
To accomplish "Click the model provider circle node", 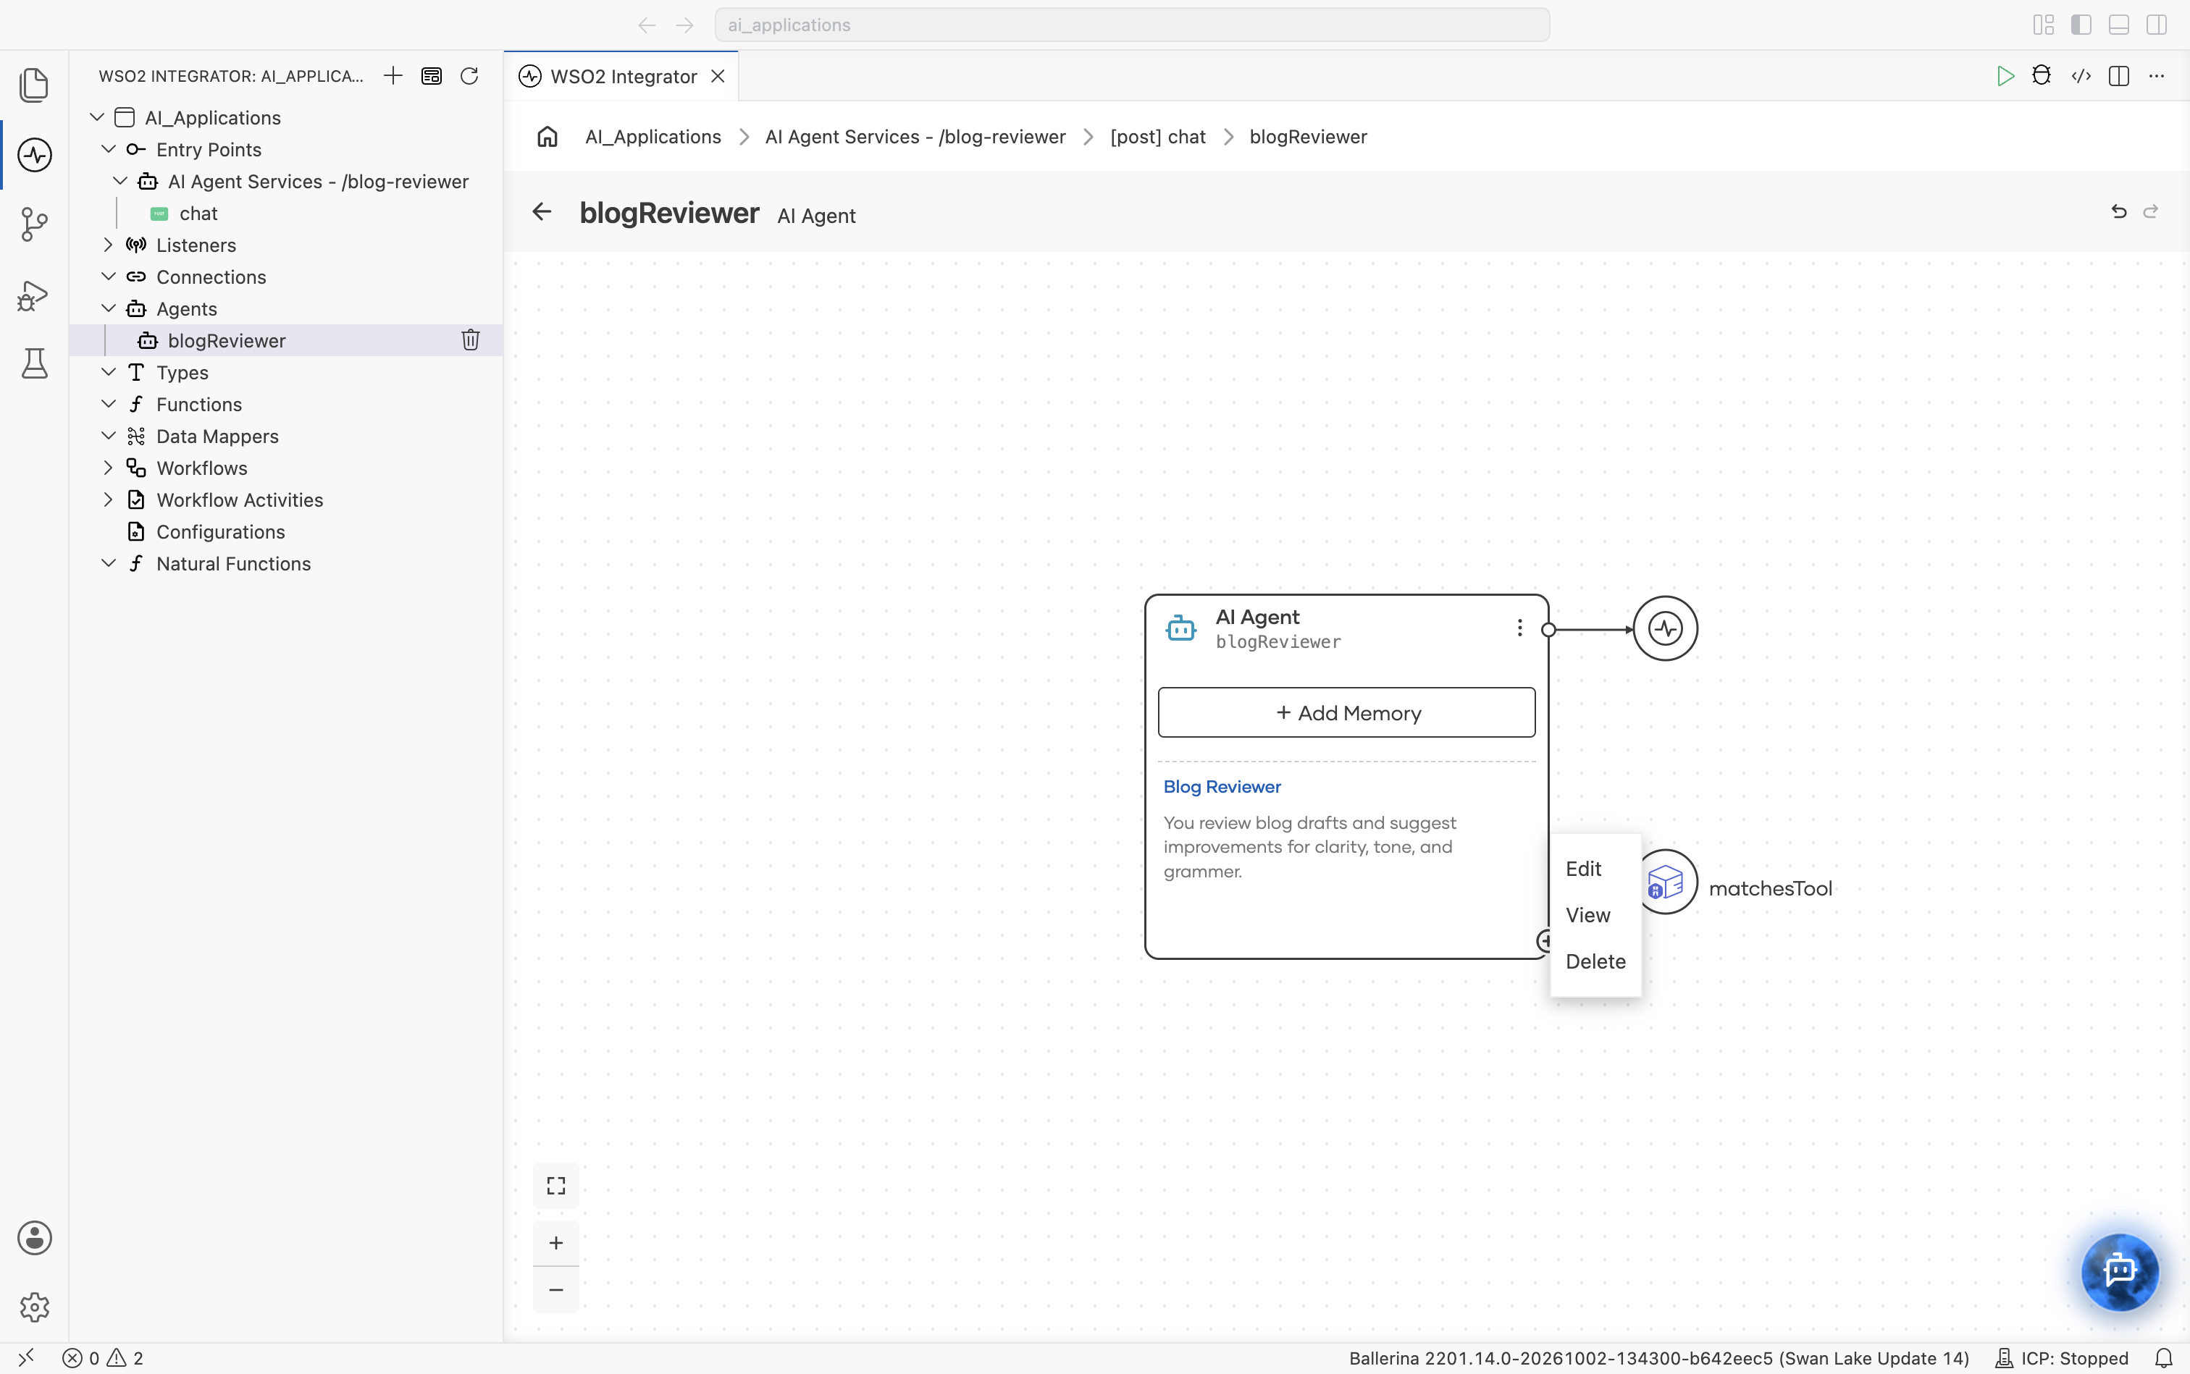I will point(1664,628).
